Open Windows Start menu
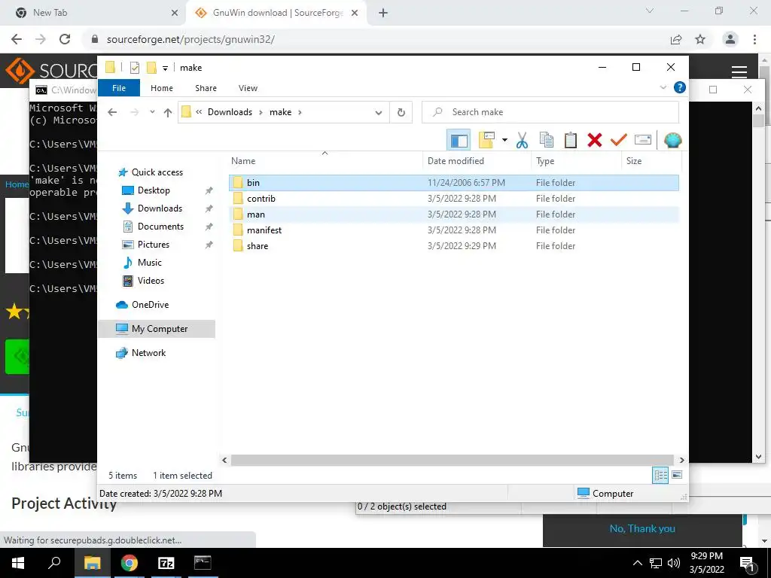The image size is (771, 578). pos(18,563)
